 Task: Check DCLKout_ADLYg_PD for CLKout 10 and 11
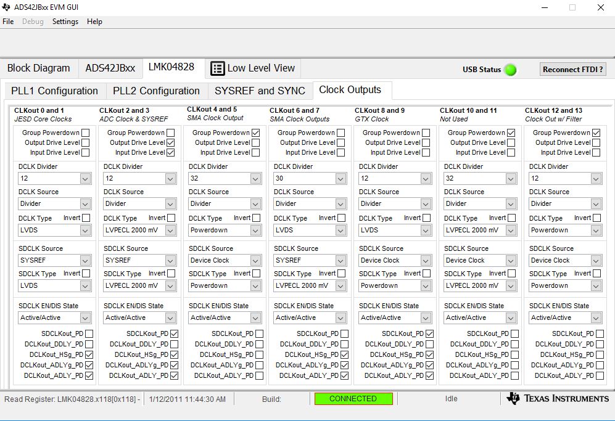click(514, 365)
